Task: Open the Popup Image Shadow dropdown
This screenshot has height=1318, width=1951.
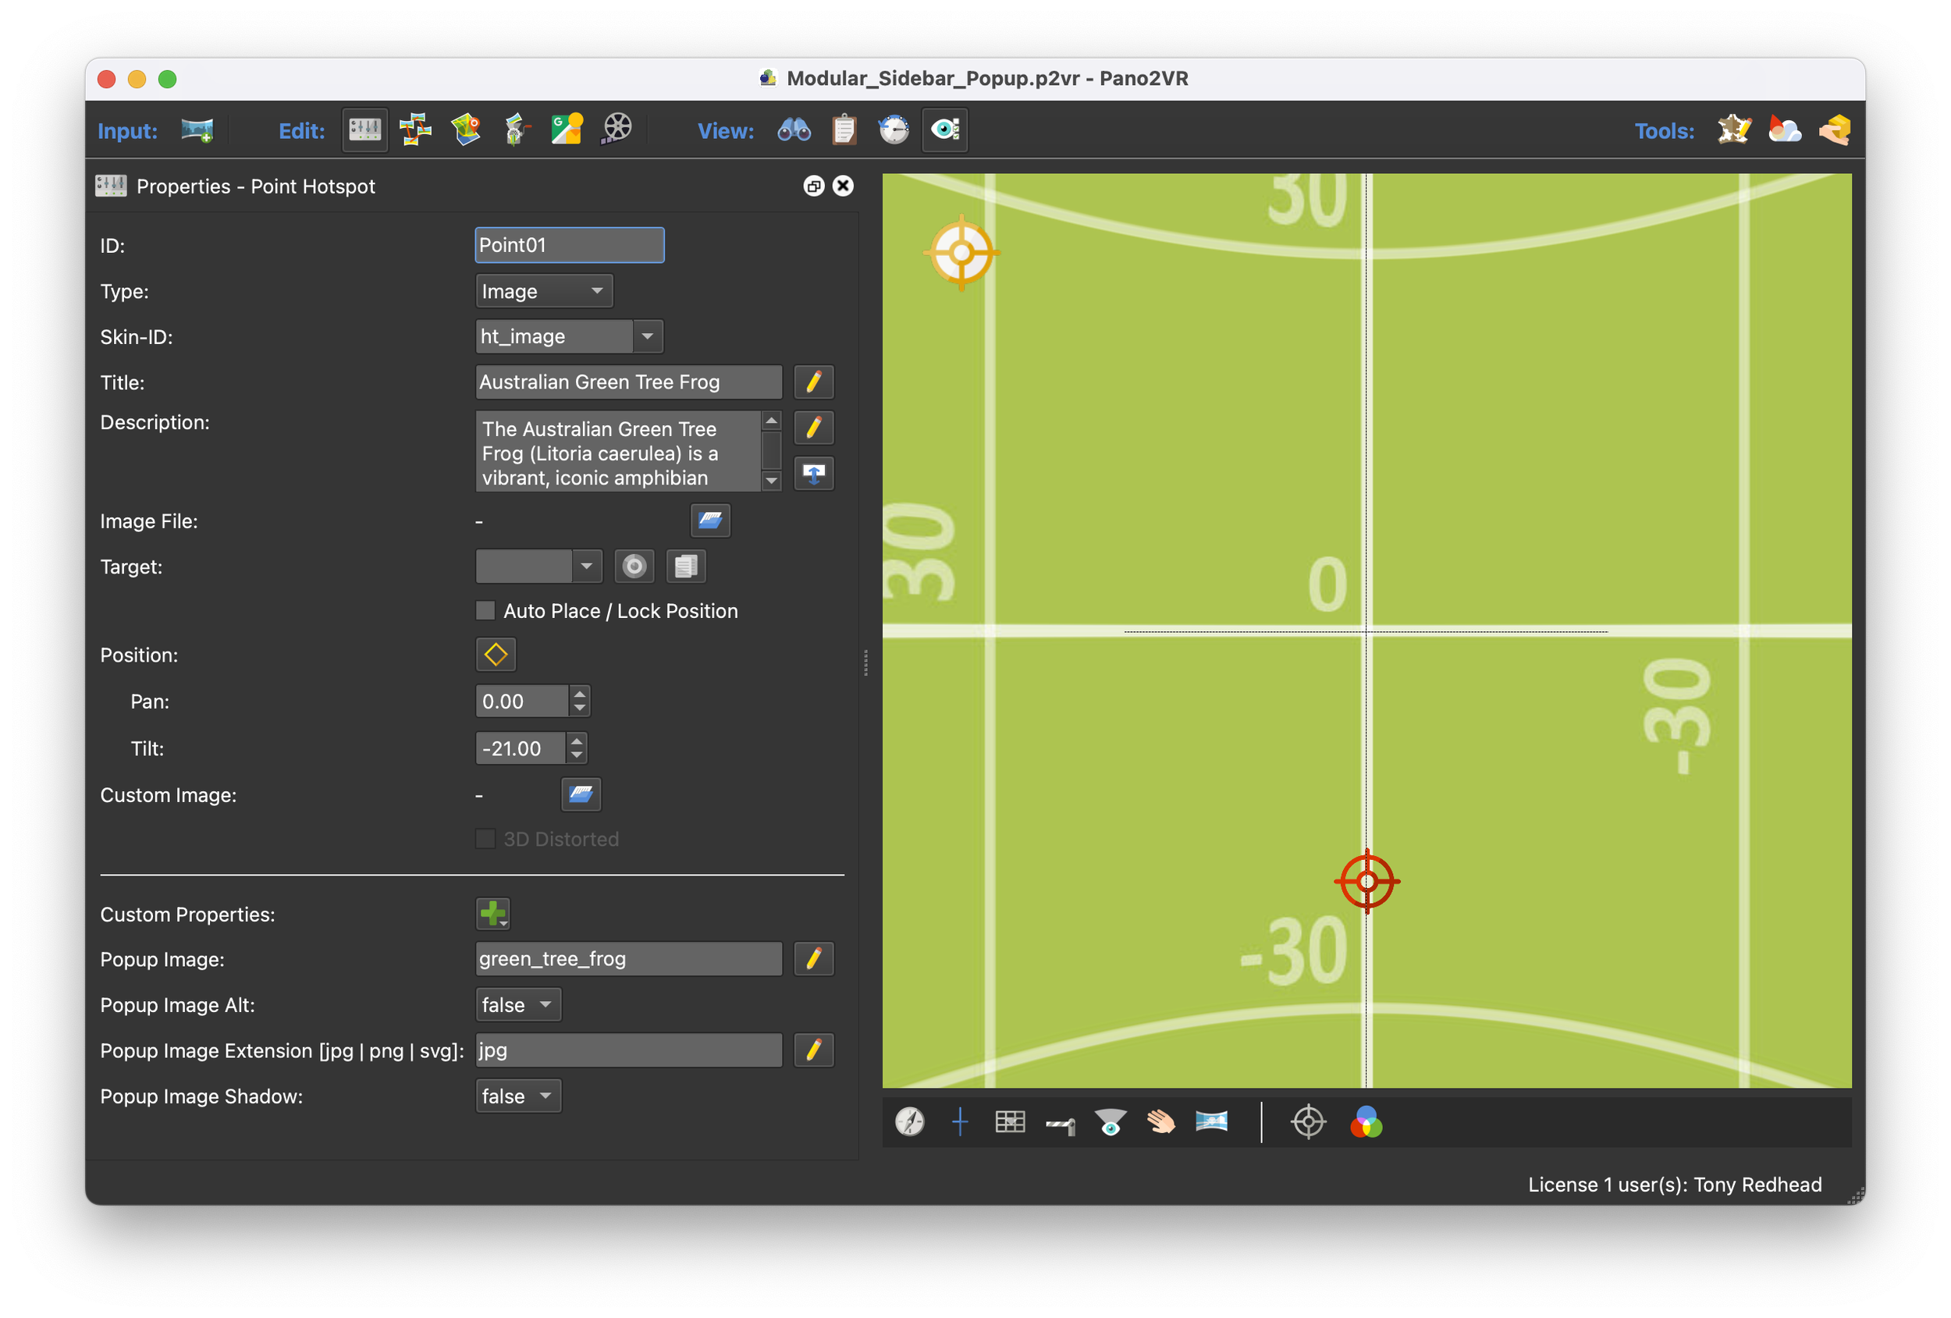Action: [518, 1096]
